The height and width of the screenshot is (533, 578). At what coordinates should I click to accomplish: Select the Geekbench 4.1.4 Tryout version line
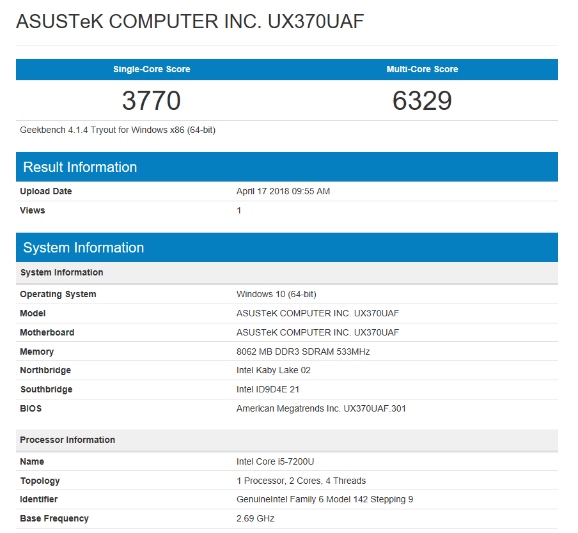[118, 130]
